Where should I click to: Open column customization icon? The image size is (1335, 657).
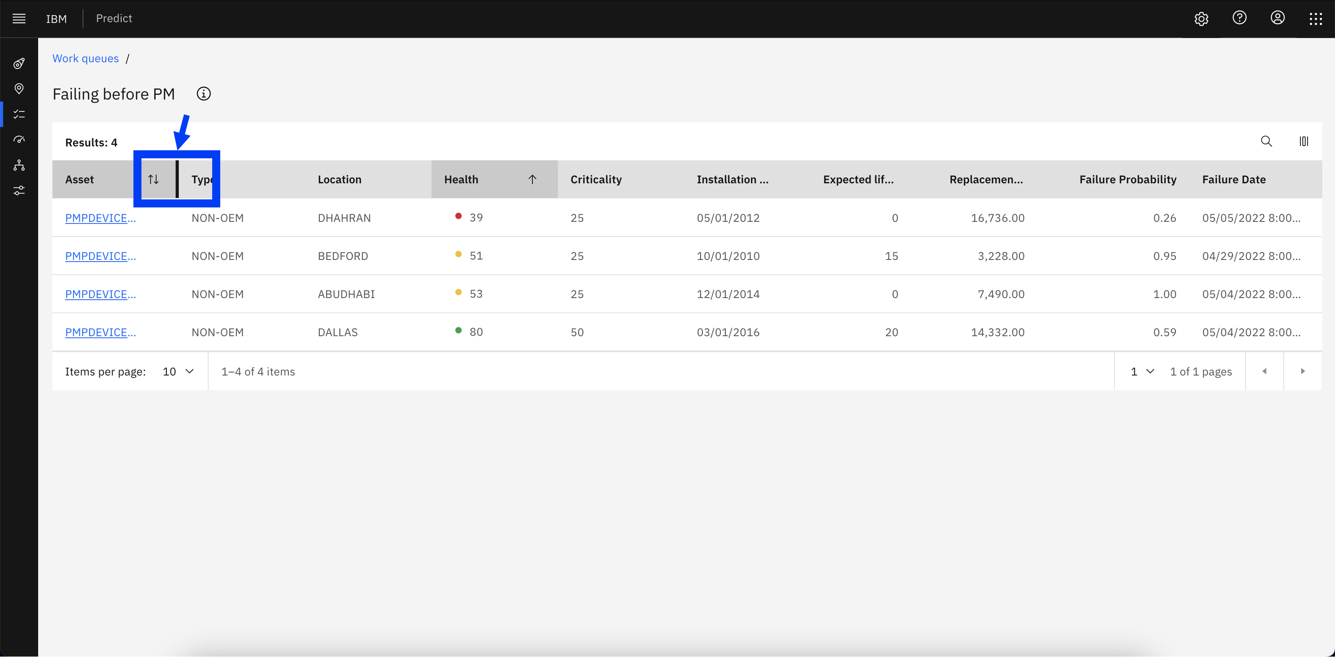point(1303,141)
